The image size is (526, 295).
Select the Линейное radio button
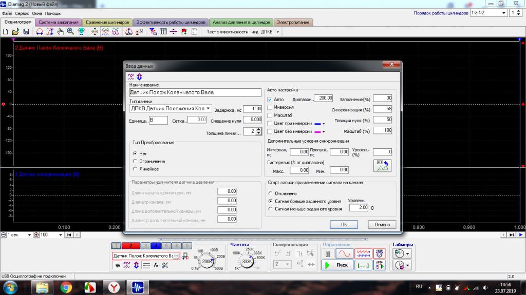click(x=135, y=169)
